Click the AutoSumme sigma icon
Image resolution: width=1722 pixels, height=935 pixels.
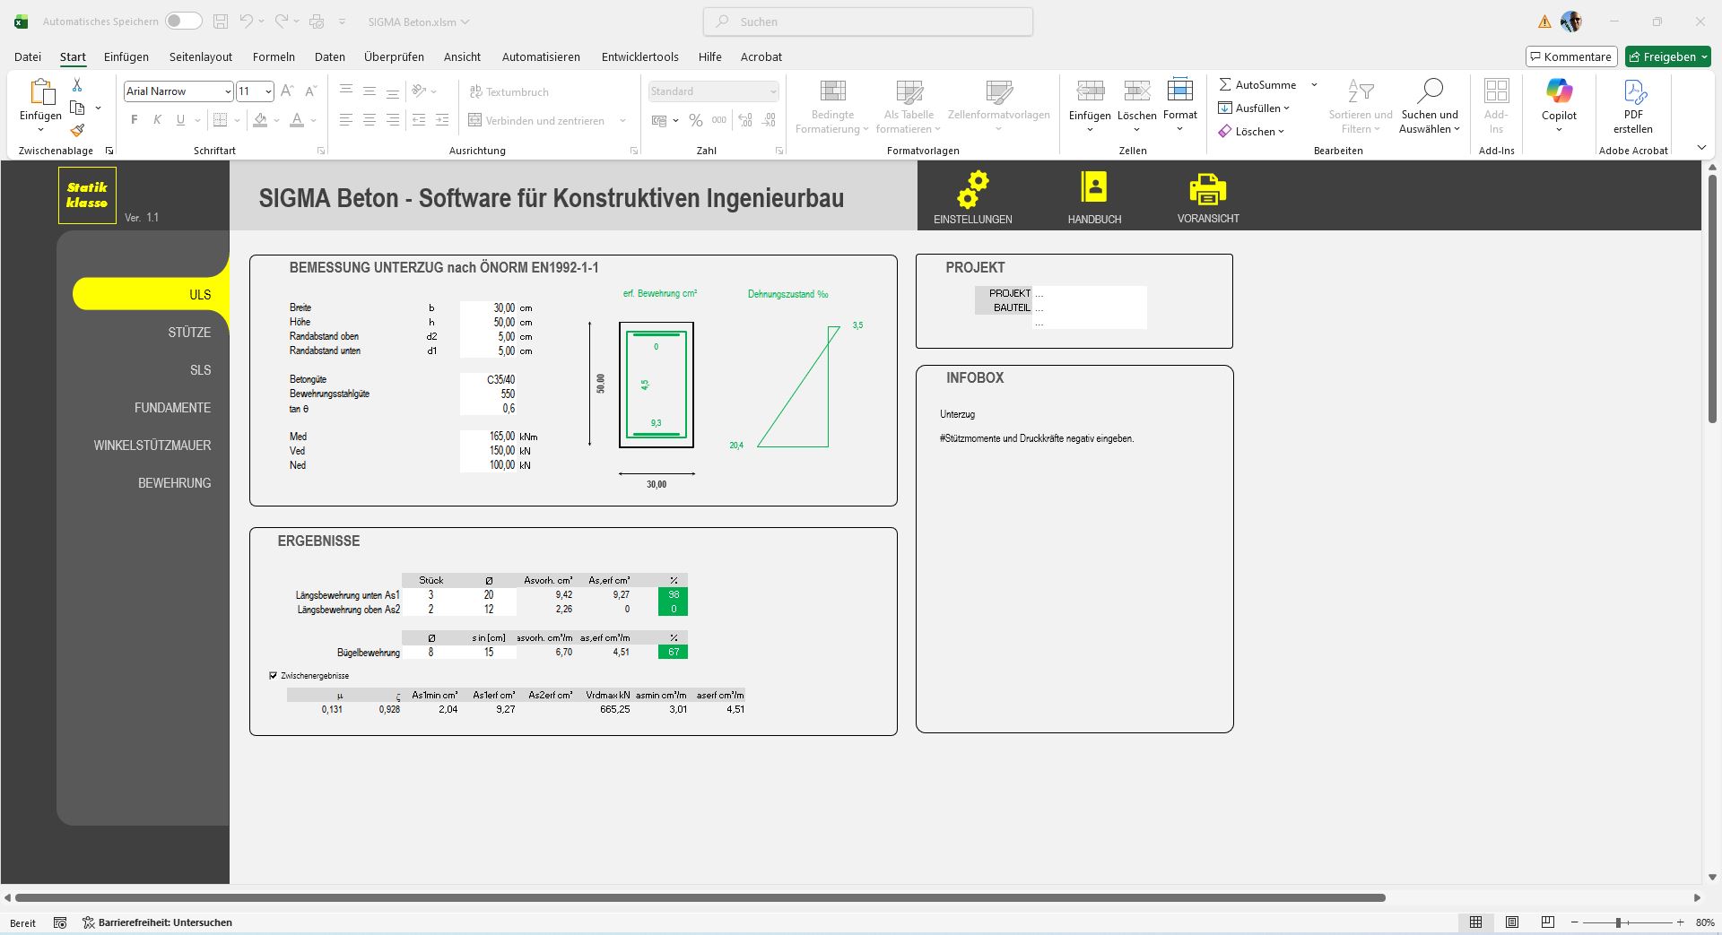1225,84
